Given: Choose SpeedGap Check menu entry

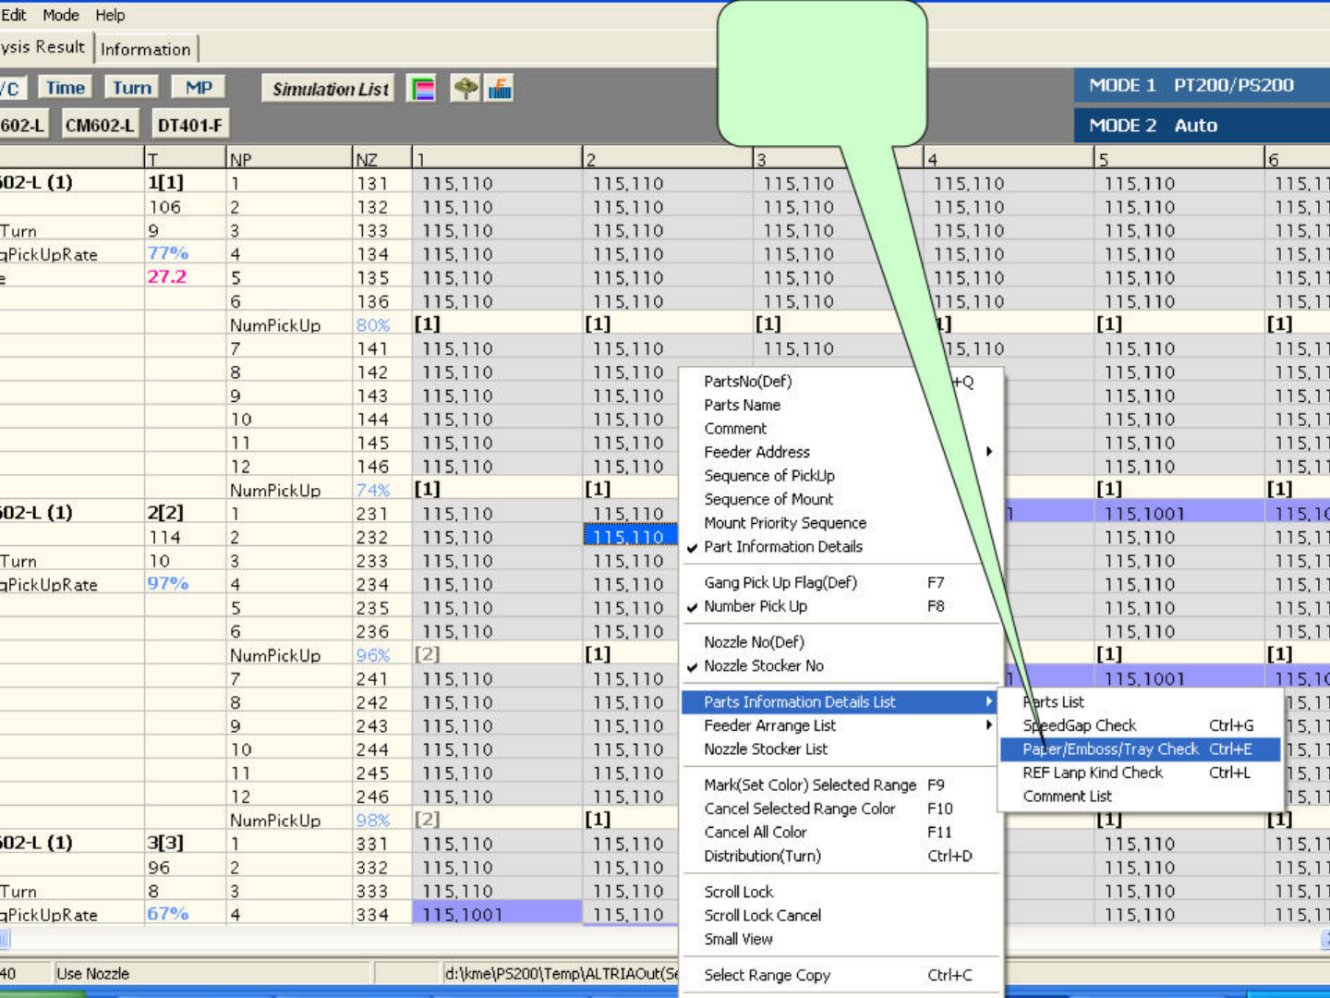Looking at the screenshot, I should click(x=1079, y=725).
